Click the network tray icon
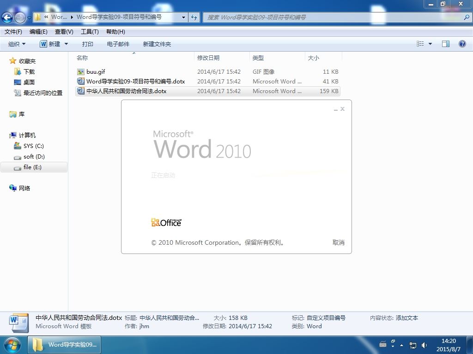473x354 pixels. (412, 345)
